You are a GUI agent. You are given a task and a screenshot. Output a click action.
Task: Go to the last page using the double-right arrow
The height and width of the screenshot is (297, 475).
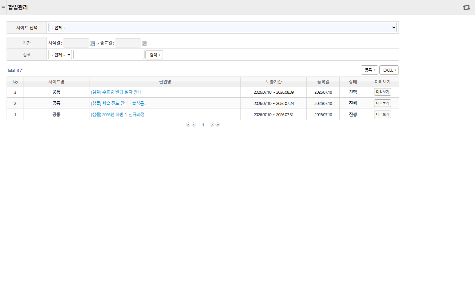[217, 125]
